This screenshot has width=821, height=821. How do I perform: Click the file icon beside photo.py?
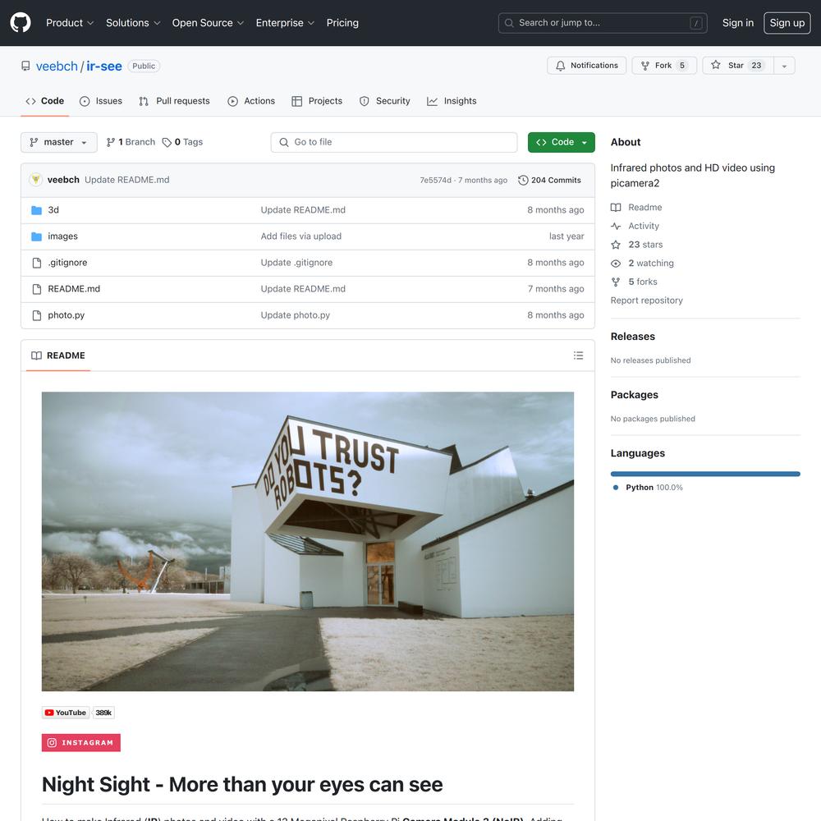37,315
